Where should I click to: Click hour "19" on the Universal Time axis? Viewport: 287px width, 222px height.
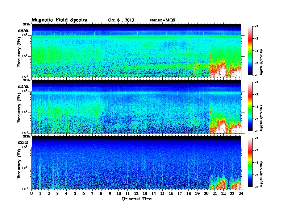click(x=197, y=193)
